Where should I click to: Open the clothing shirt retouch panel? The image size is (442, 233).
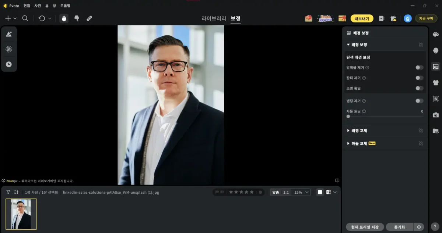pos(436,83)
